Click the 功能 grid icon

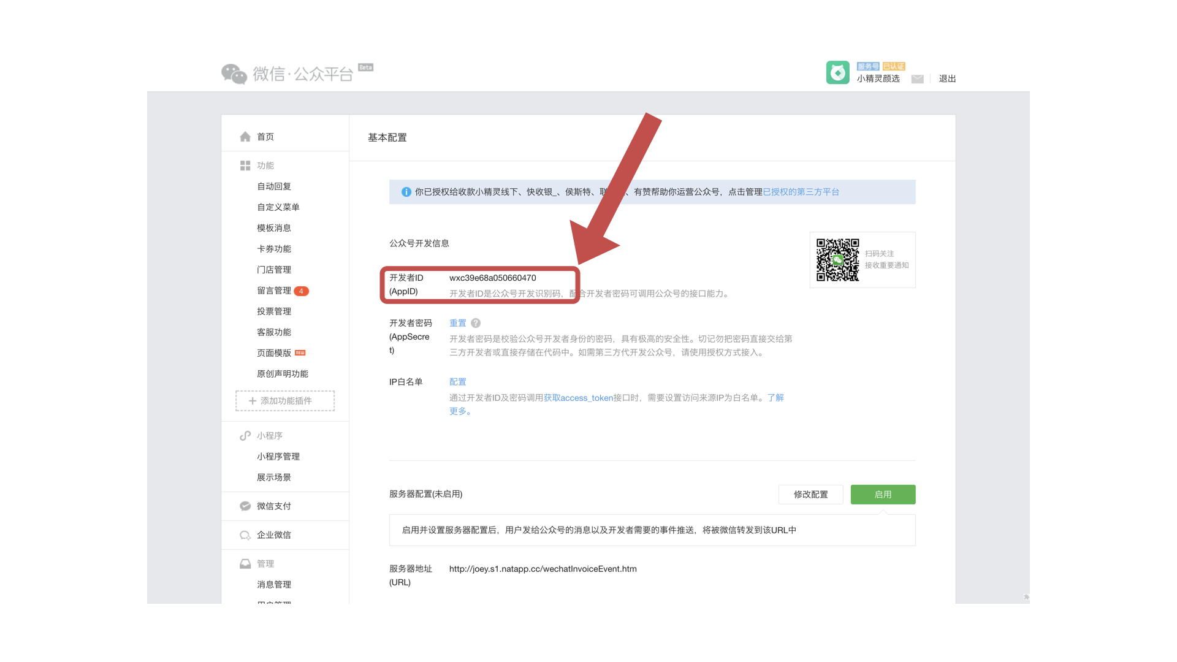245,165
